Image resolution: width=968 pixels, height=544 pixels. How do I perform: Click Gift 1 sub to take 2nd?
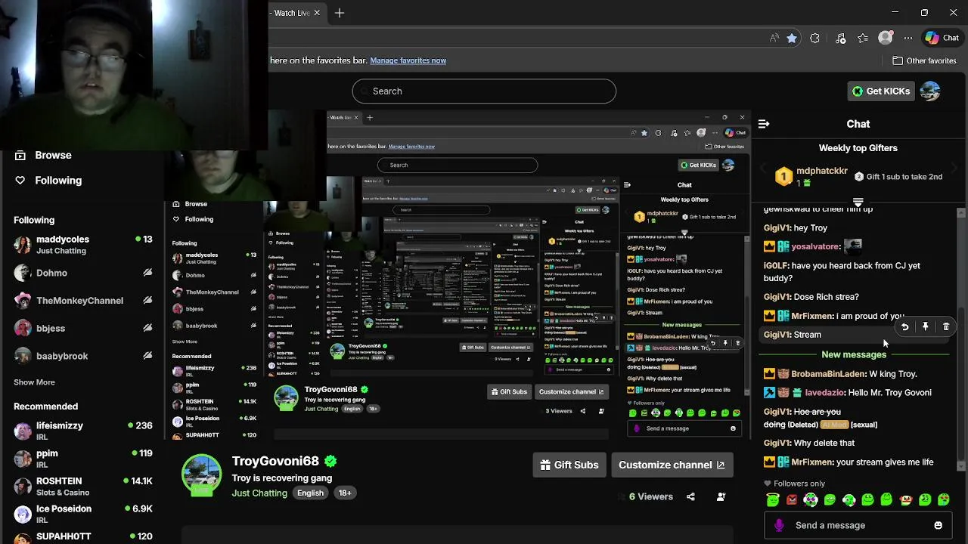click(898, 177)
